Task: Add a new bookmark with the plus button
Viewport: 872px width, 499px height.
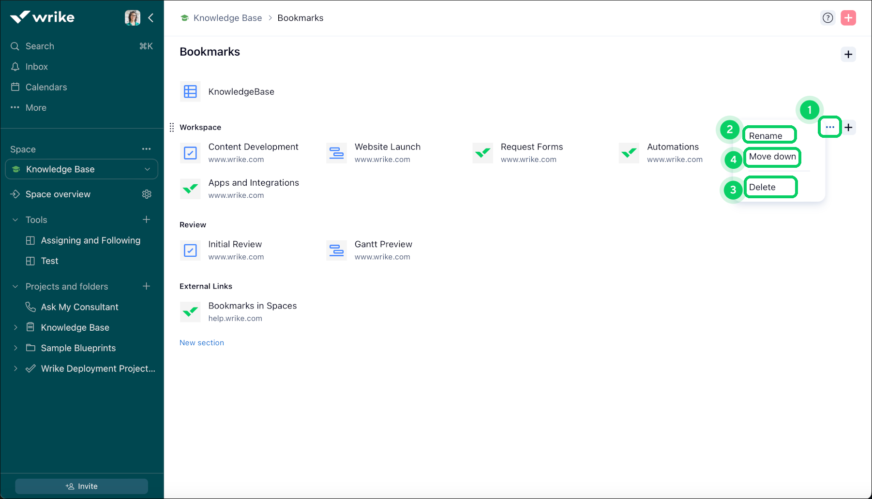Action: tap(848, 54)
